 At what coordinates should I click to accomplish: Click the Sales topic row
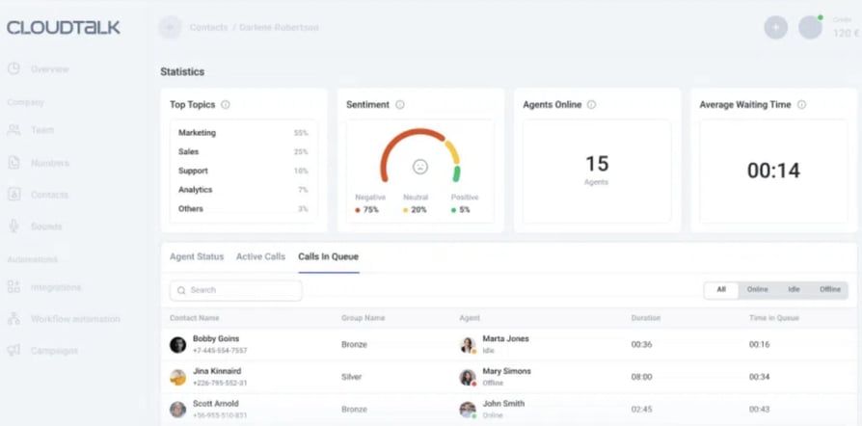tap(243, 151)
